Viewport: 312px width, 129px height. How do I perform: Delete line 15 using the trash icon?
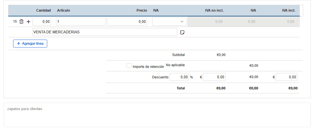click(21, 21)
